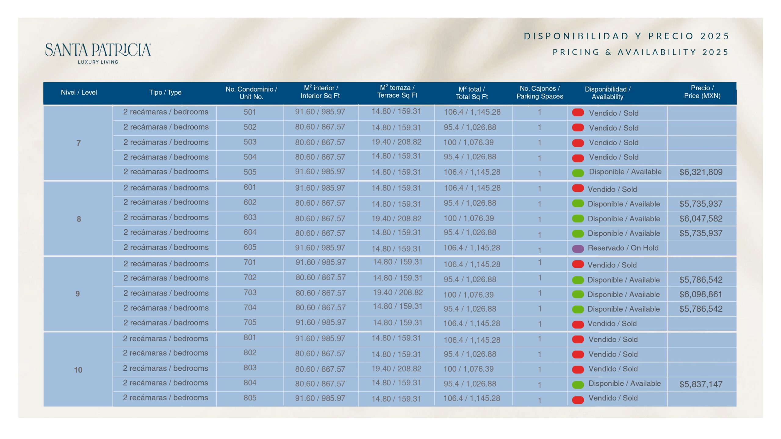
Task: Click the green status dot for unit 703
Action: click(578, 294)
